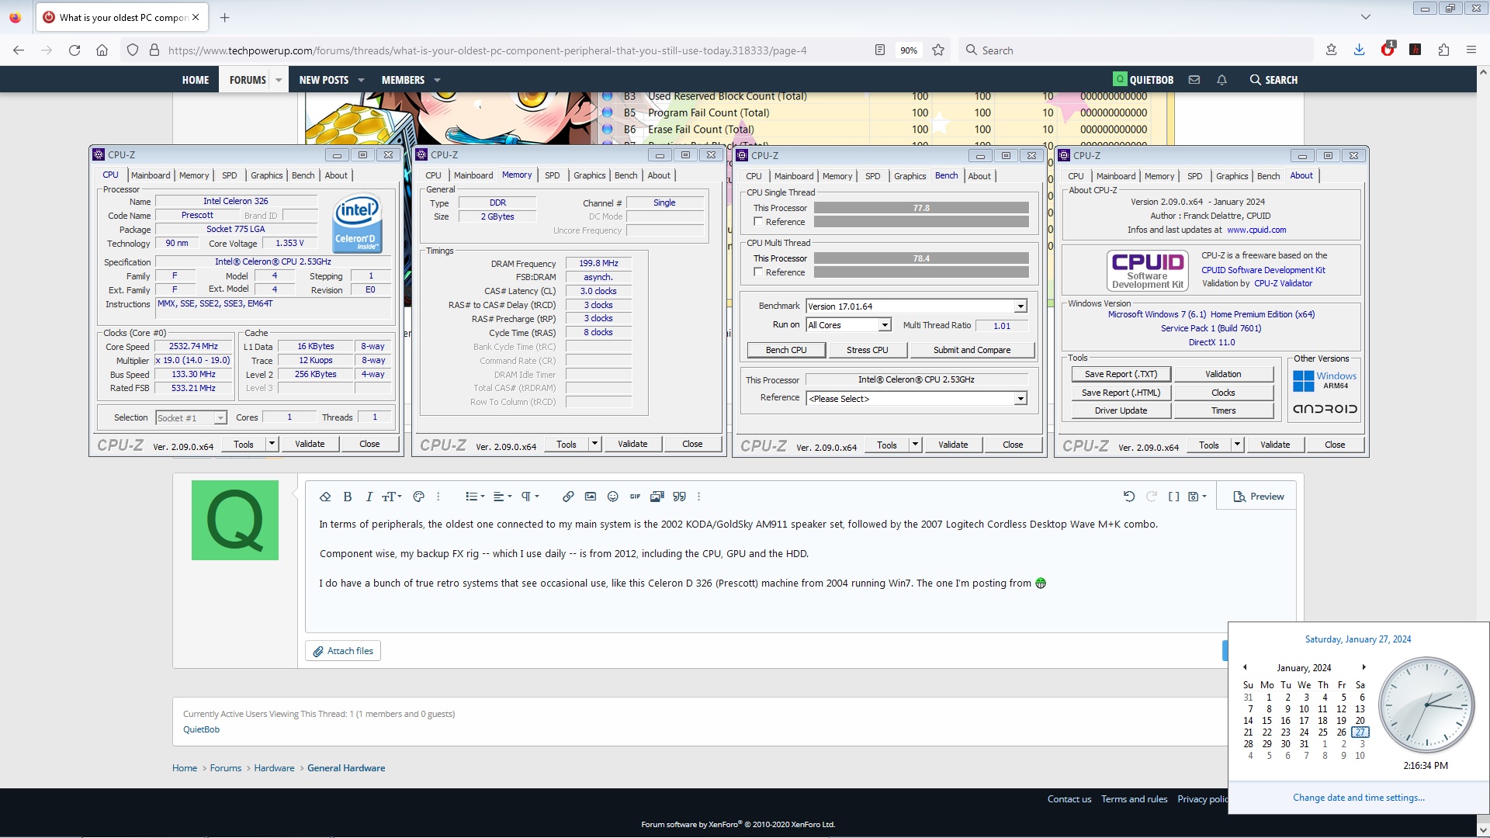Go to next month in calendar
Image resolution: width=1490 pixels, height=838 pixels.
(1364, 667)
